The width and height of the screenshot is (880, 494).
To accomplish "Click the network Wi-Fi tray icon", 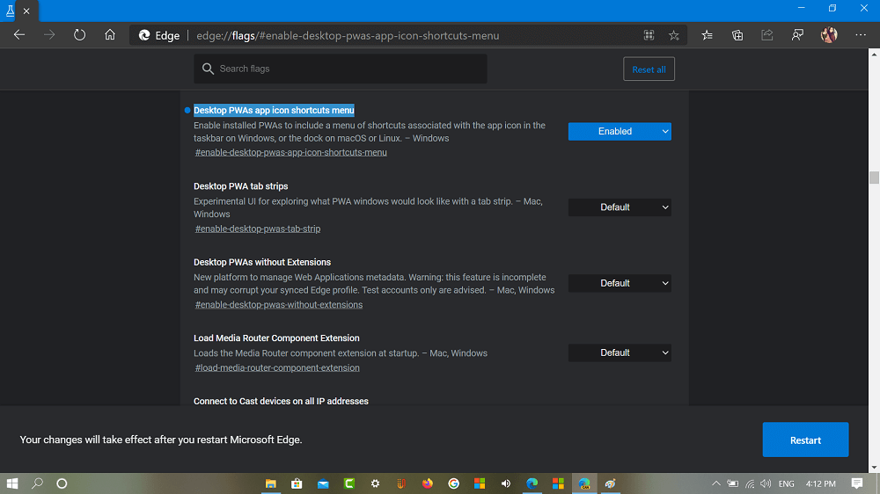I will click(x=750, y=483).
